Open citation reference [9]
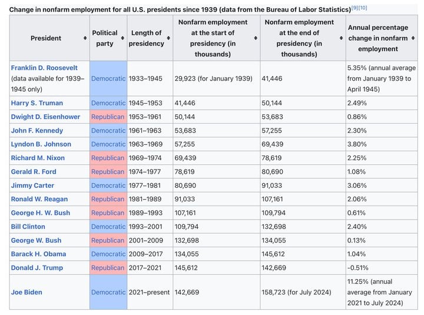The width and height of the screenshot is (424, 315). pos(355,8)
